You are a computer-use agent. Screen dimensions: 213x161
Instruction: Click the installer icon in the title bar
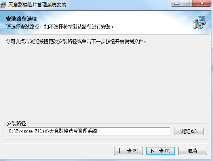tap(3, 5)
